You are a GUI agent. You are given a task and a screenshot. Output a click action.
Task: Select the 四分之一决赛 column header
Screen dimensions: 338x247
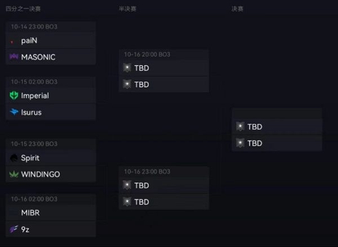pyautogui.click(x=23, y=9)
